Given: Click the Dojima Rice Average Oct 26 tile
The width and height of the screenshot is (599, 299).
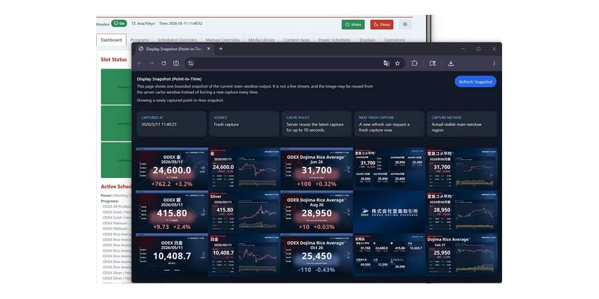Looking at the screenshot, I should point(317,254).
